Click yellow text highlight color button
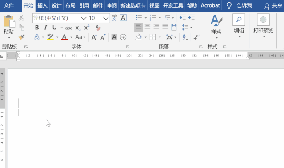This screenshot has width=284, height=168. (50, 37)
